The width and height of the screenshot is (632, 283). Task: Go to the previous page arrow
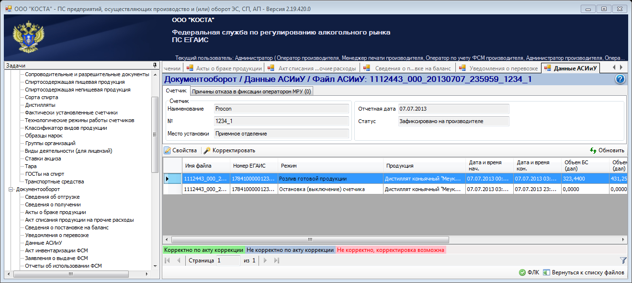(x=179, y=260)
